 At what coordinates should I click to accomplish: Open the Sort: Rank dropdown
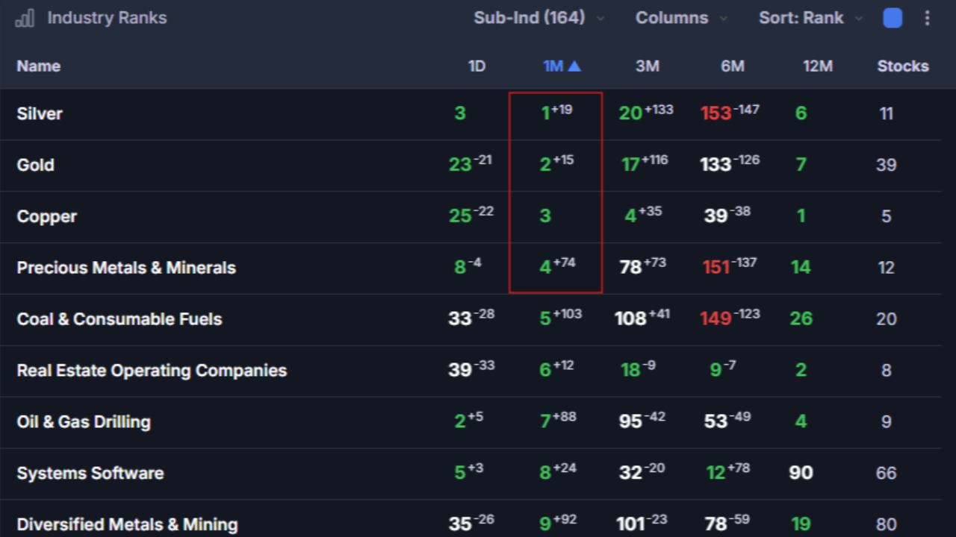click(811, 18)
